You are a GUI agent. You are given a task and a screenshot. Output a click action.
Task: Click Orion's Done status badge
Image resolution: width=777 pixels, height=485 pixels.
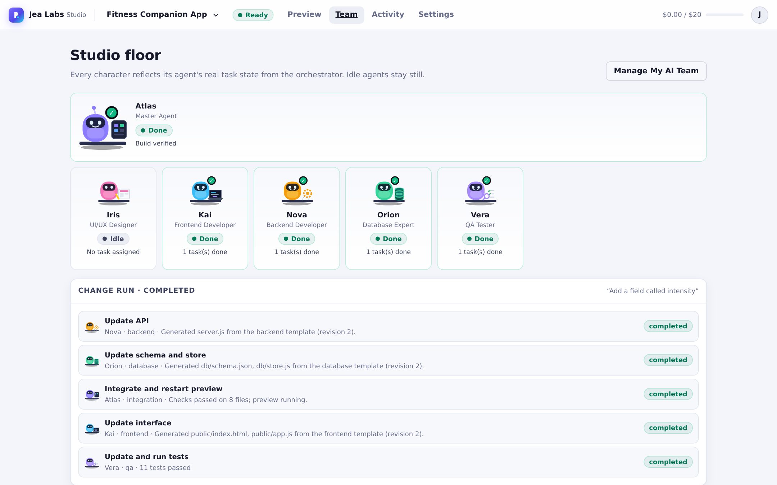coord(388,239)
